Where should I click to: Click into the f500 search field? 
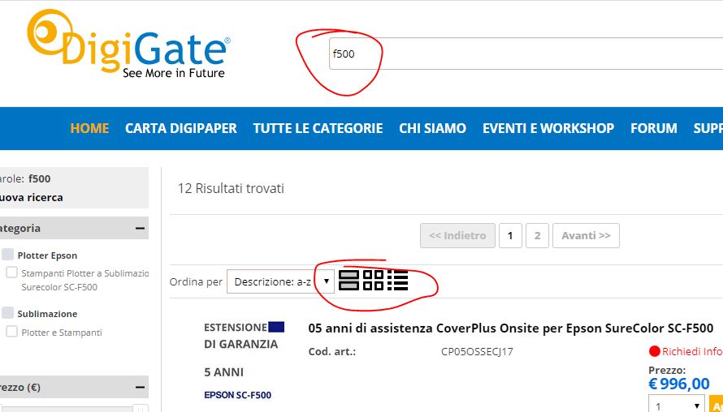[x=526, y=54]
